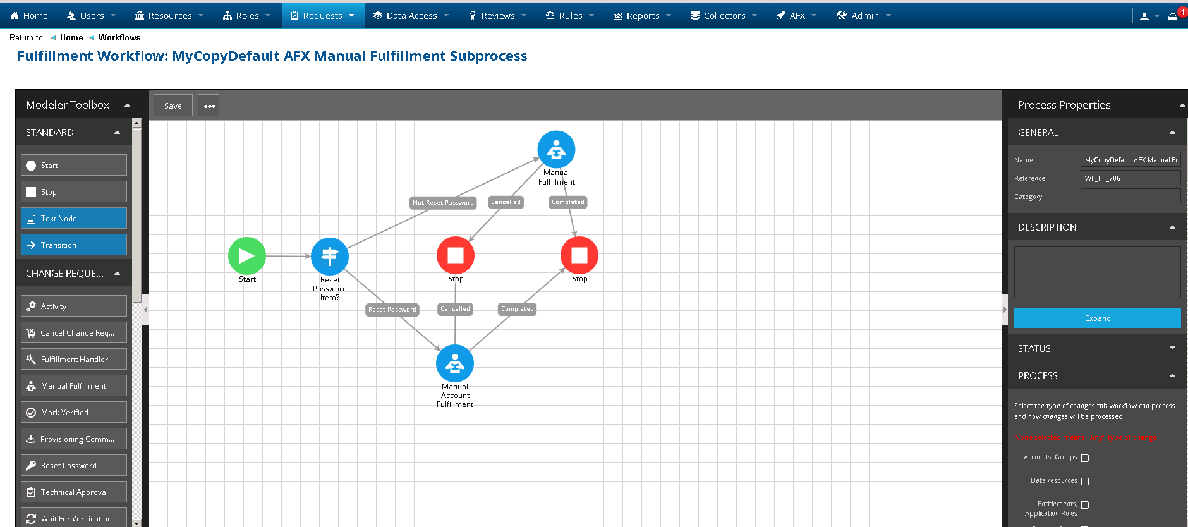Click the green Start node on canvas
The width and height of the screenshot is (1188, 527).
[x=247, y=256]
